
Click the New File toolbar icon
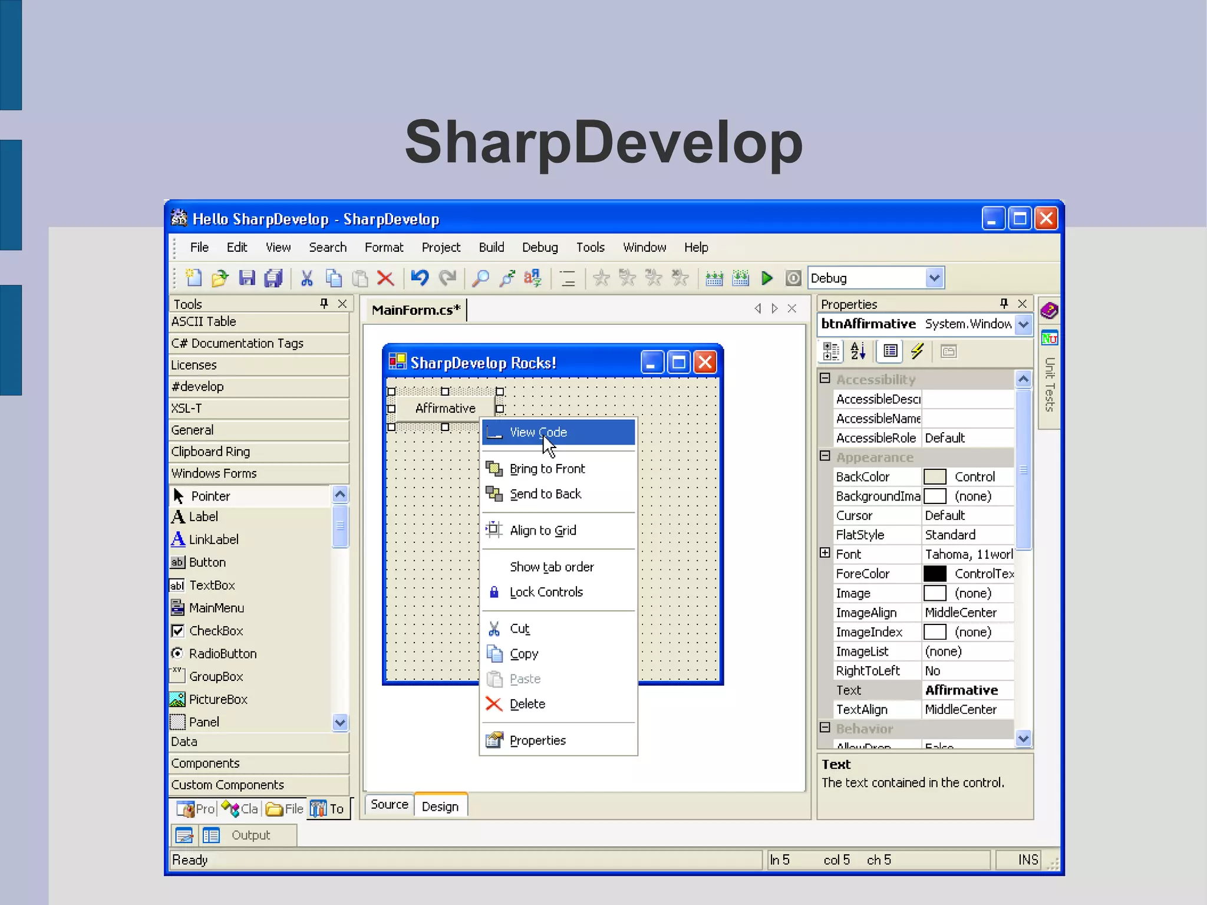(x=193, y=278)
